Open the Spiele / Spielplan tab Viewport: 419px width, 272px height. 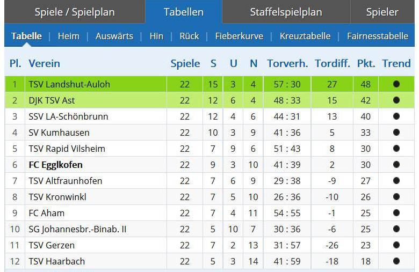coord(75,12)
